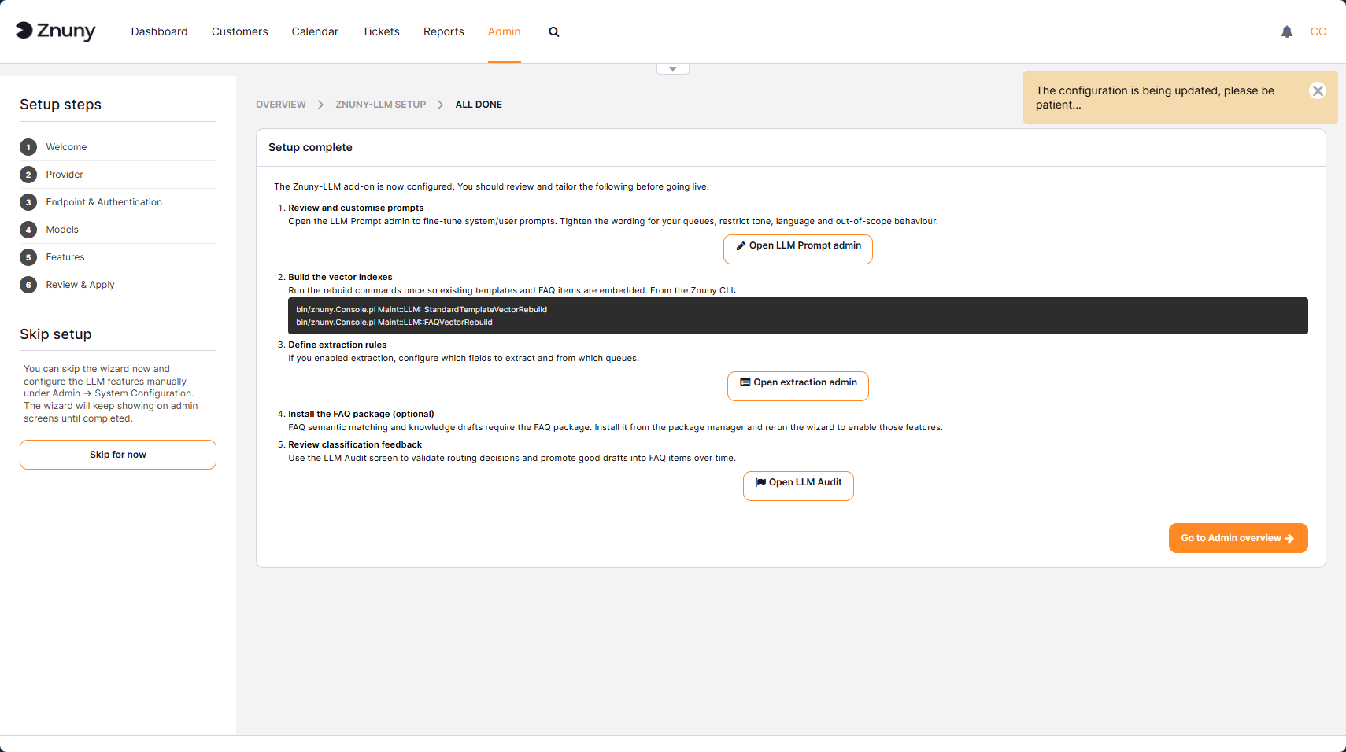The height and width of the screenshot is (752, 1346).
Task: Open the search magnifier icon
Action: coord(554,32)
